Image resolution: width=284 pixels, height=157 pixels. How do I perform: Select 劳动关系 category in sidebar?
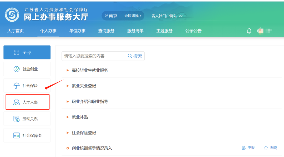(x=27, y=119)
